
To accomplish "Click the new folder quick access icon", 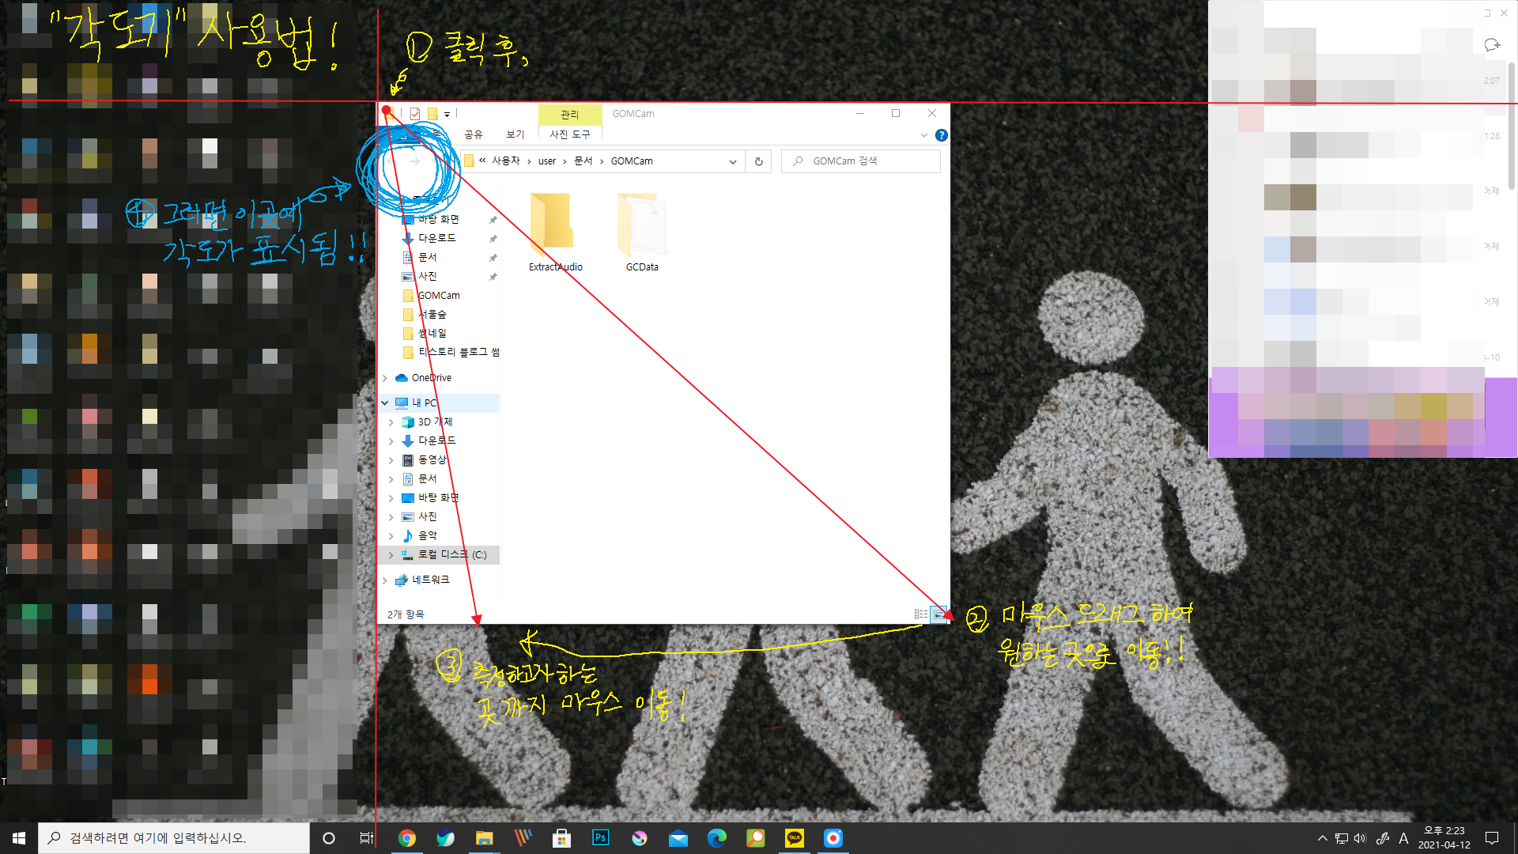I will 432,114.
